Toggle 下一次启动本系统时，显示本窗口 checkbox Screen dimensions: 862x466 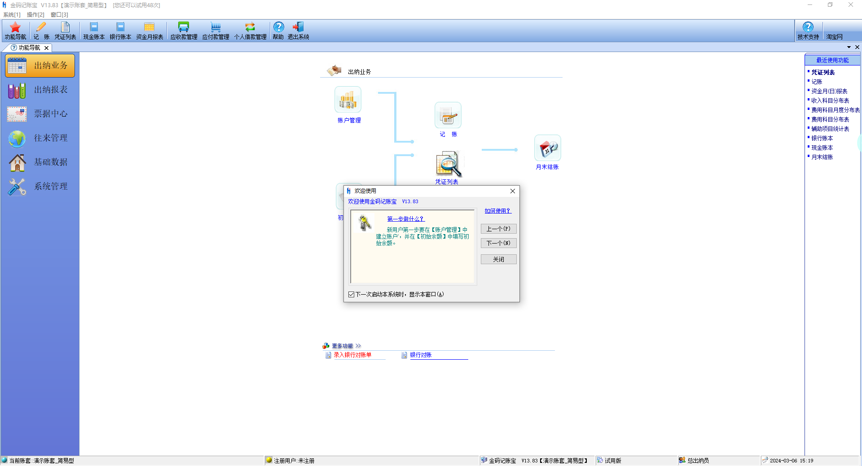(x=351, y=295)
